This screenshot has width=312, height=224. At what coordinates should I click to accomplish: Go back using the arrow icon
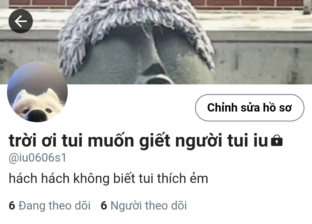coord(21,21)
